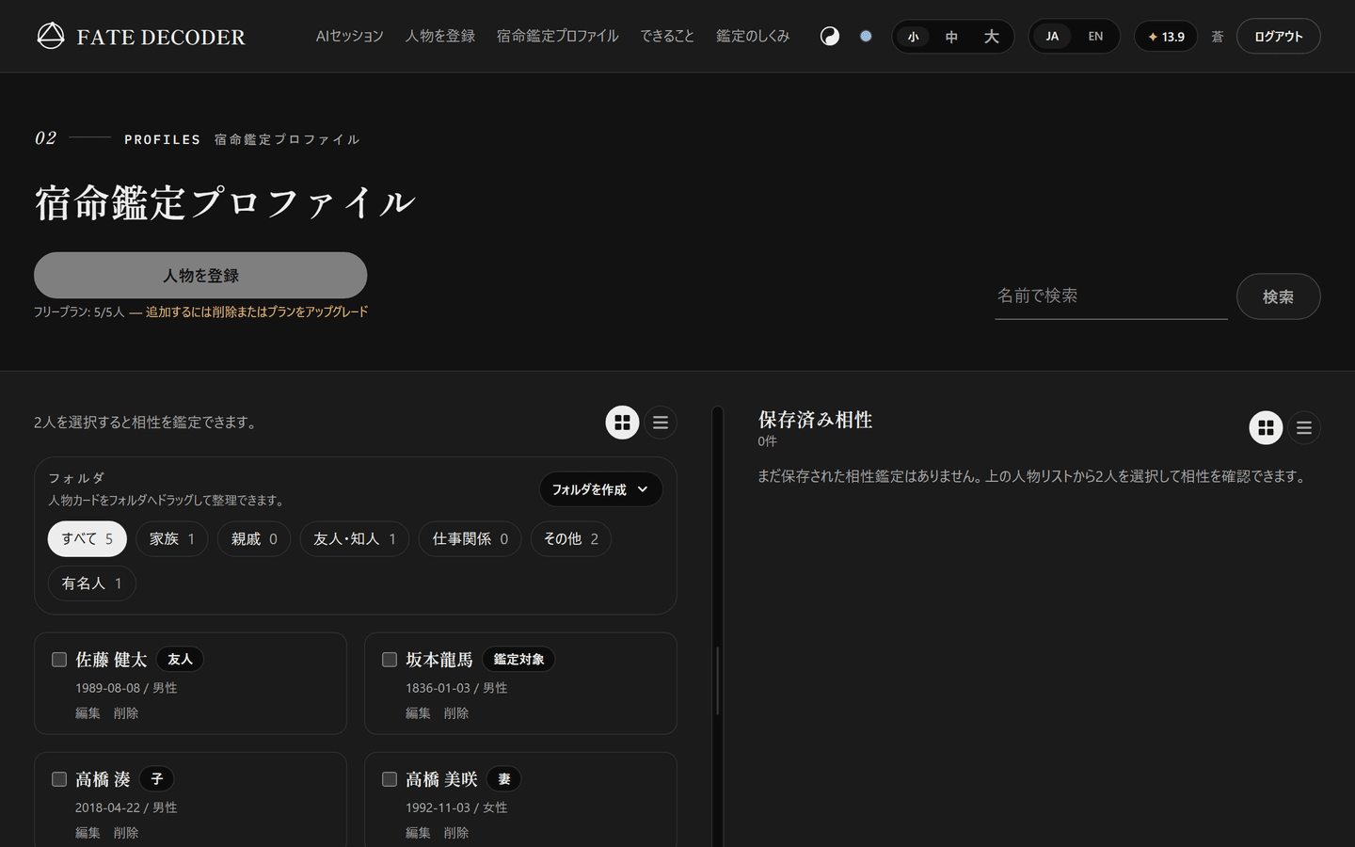Switch language to JA

click(1052, 37)
